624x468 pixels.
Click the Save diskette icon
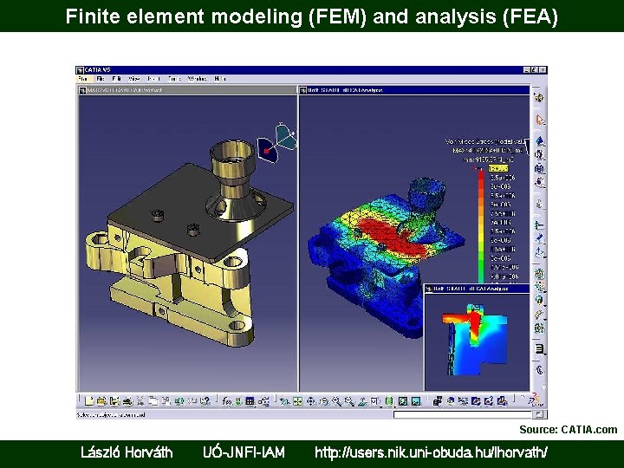[114, 401]
